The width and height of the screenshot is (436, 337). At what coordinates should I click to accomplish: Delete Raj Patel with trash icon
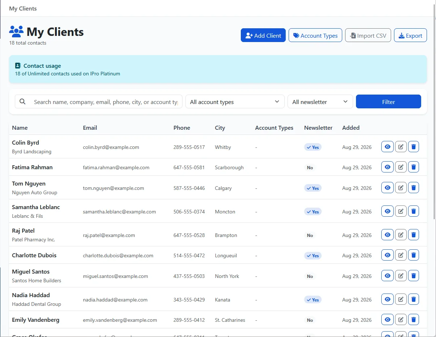pyautogui.click(x=414, y=235)
